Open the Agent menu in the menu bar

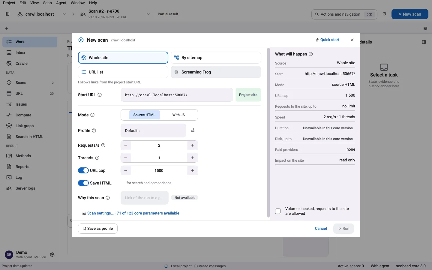[x=61, y=3]
